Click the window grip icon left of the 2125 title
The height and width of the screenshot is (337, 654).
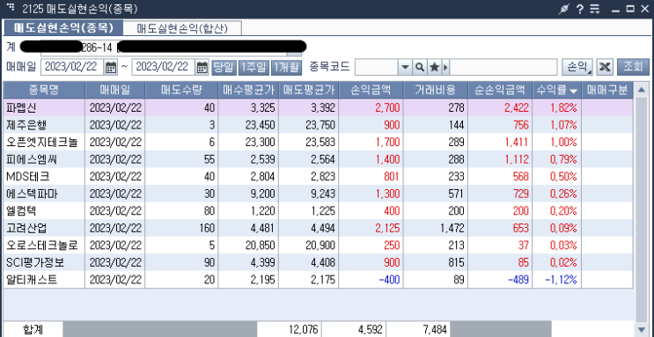click(11, 7)
